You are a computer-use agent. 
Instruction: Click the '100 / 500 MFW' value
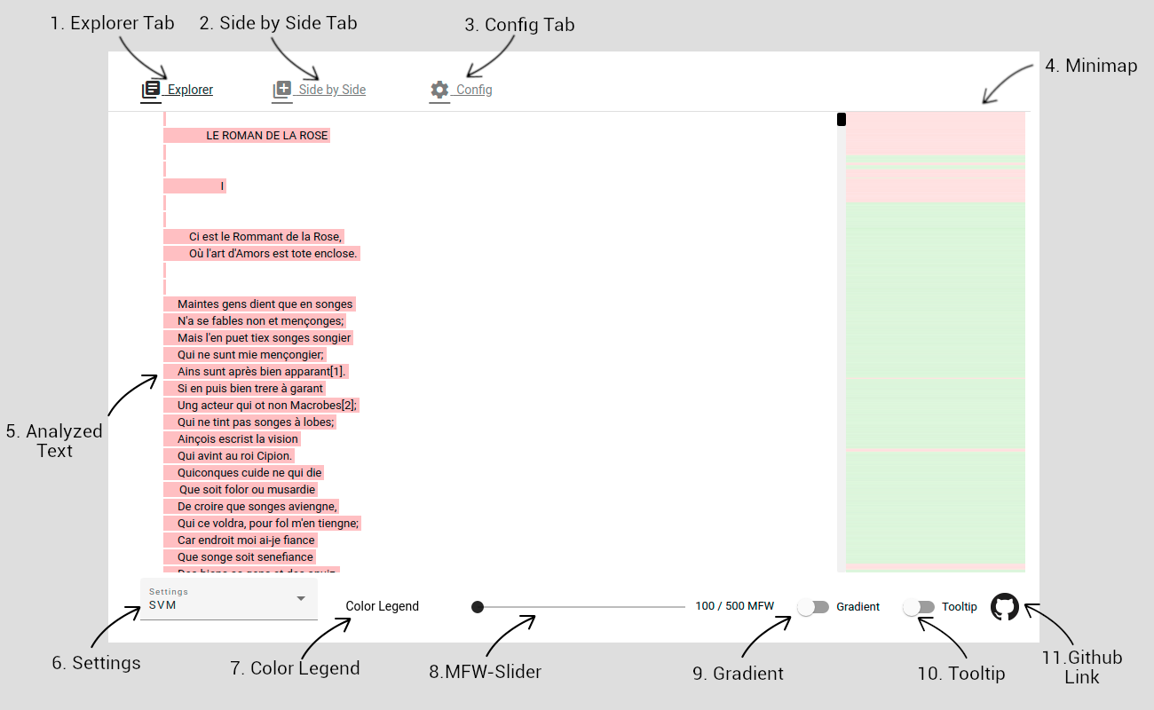pos(735,607)
